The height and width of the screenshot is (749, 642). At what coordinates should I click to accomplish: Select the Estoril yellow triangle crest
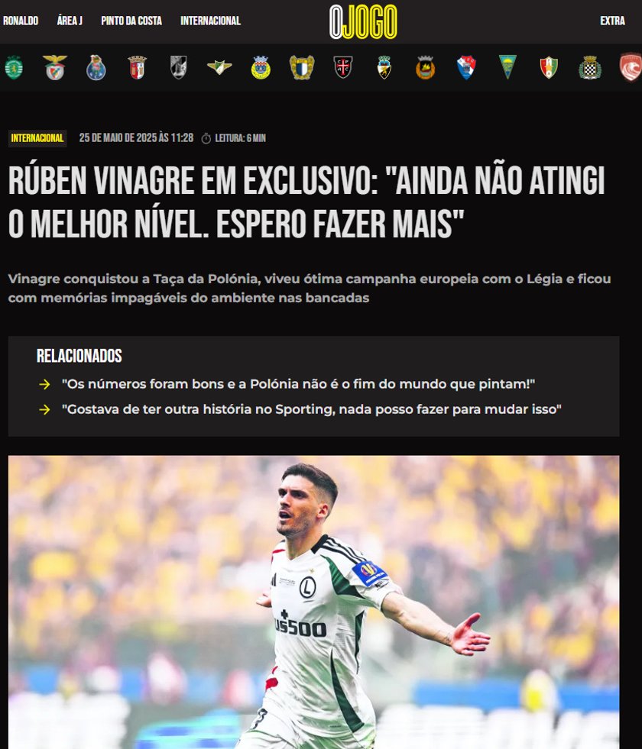507,67
